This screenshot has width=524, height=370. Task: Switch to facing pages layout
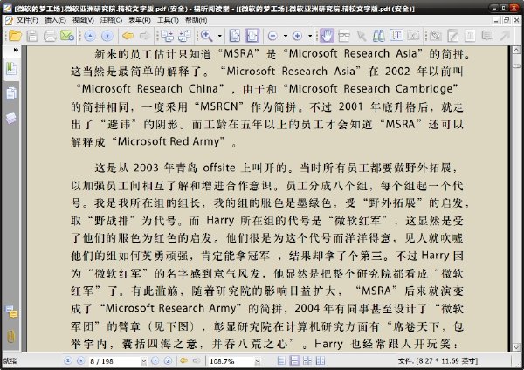[320, 360]
